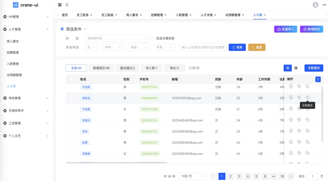
Task: Open the 获取 filter dropdown
Action: coord(164,47)
